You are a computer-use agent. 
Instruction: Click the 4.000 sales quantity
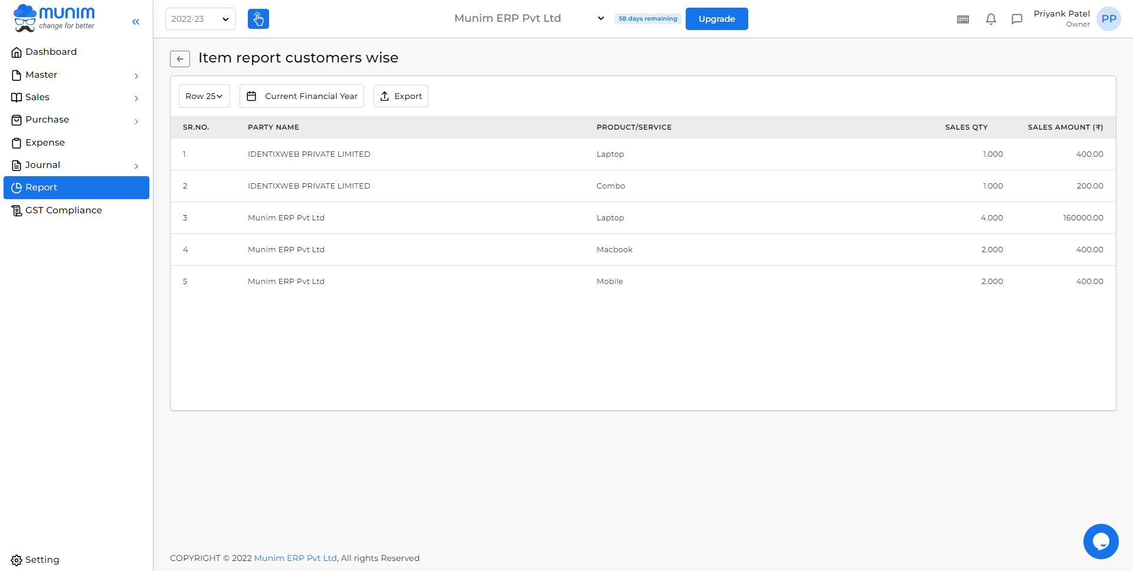click(991, 218)
